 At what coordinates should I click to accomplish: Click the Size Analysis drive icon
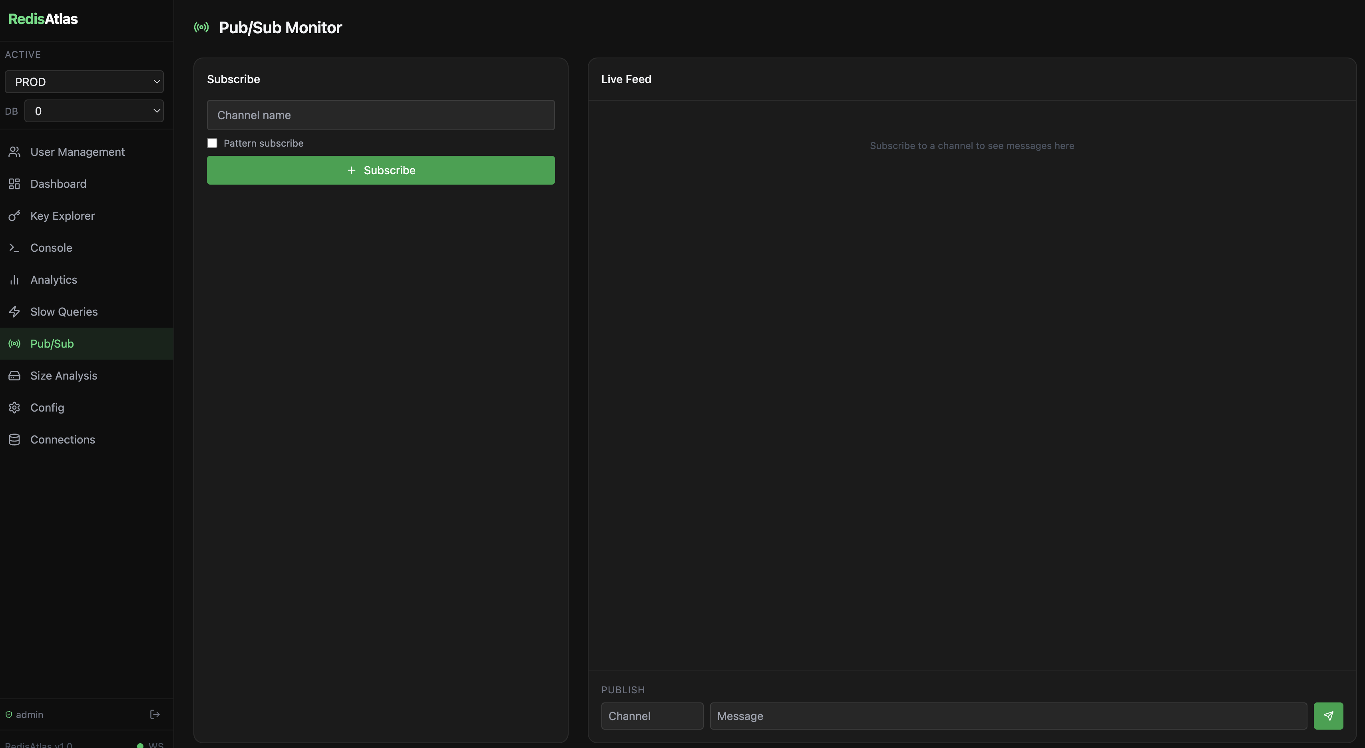pos(14,376)
